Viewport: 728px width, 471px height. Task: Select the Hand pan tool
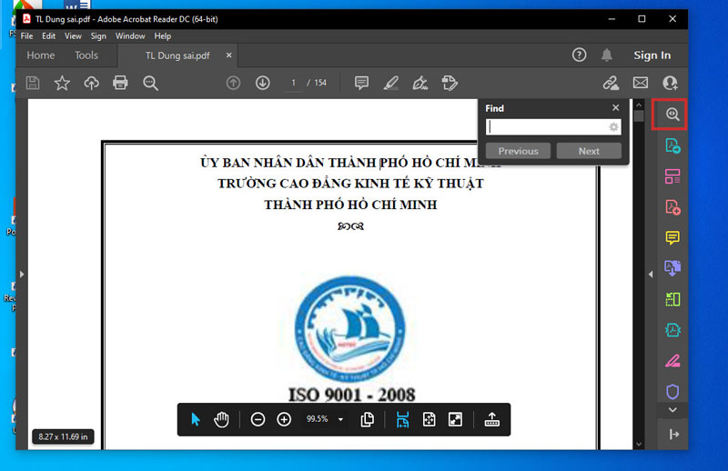click(x=221, y=419)
